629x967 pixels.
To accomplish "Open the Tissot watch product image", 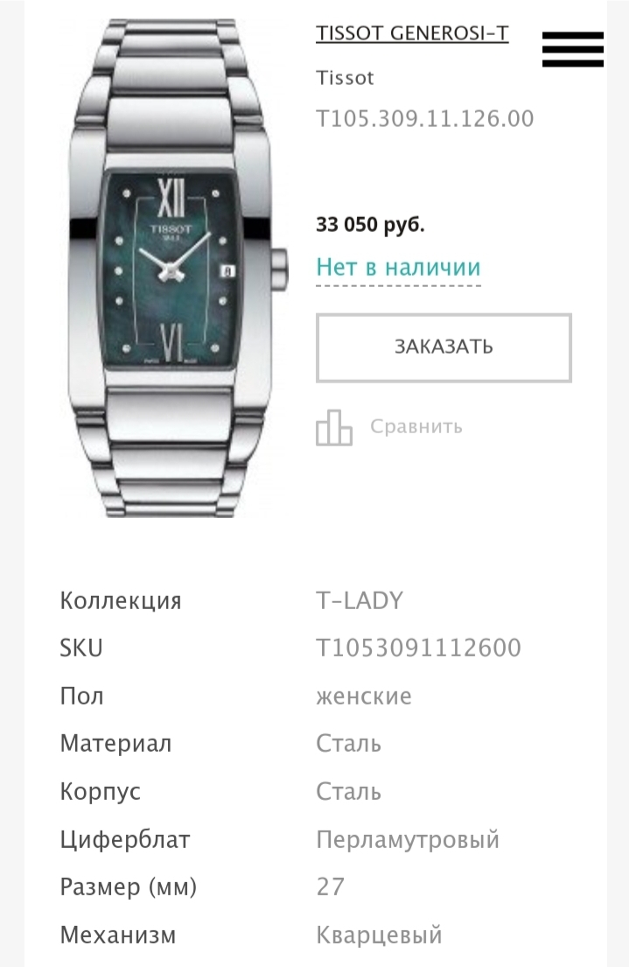I will (177, 269).
